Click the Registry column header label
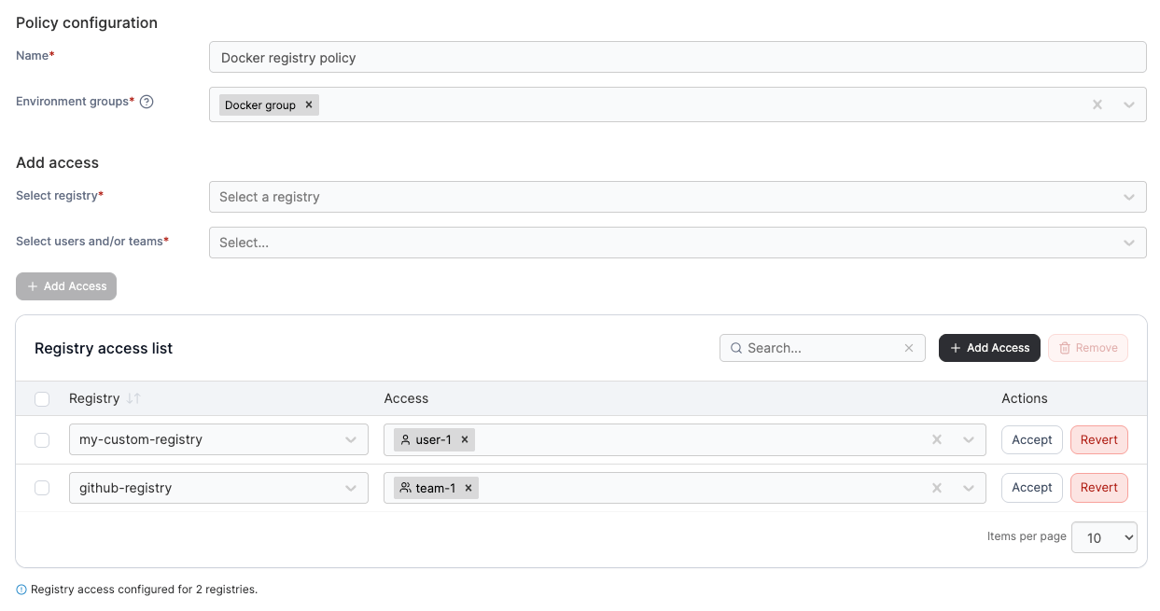Image resolution: width=1160 pixels, height=611 pixels. [94, 398]
